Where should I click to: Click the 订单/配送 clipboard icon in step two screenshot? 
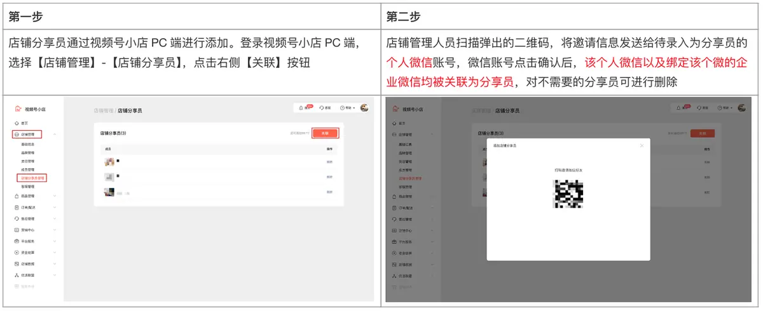click(x=394, y=208)
